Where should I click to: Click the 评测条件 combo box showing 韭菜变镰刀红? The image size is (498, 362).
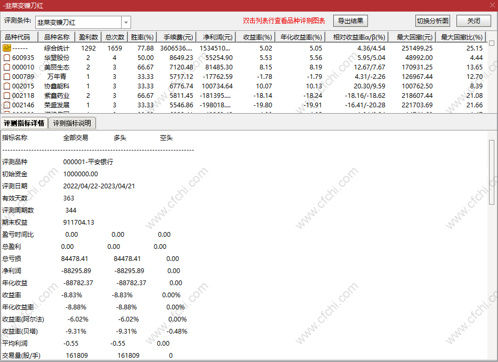83,23
